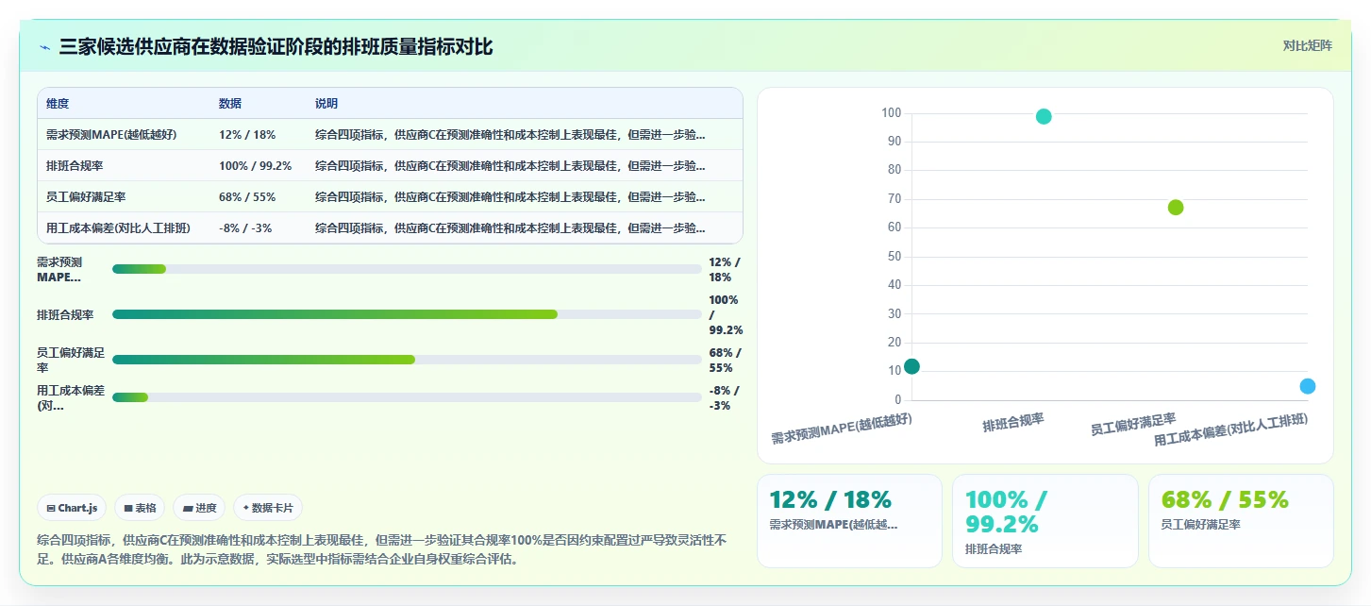Click the 对比矩阵 label
The width and height of the screenshot is (1371, 606).
click(1307, 45)
